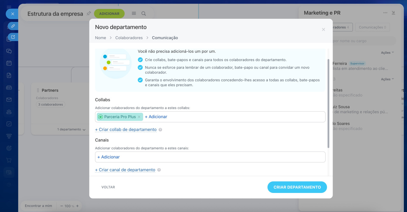Click the pin icon beside Estrutura da empresa
Viewport: 407px width, 212px height.
click(89, 13)
